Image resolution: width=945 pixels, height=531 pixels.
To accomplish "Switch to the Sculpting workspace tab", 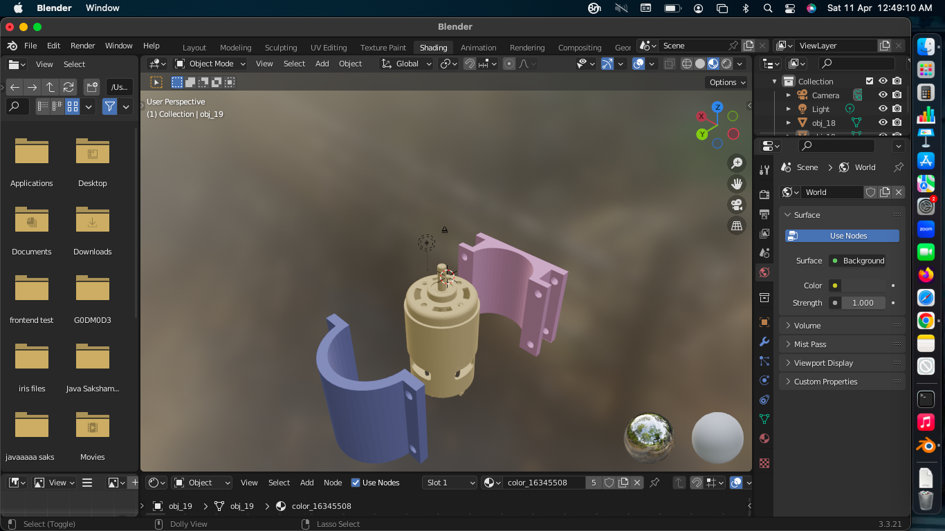I will click(281, 48).
